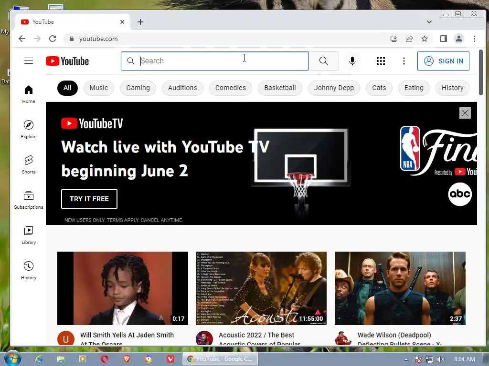Image resolution: width=489 pixels, height=366 pixels.
Task: Select the Eating filter chip
Action: click(414, 88)
